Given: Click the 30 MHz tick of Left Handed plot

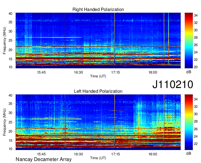Looking at the screenshot, I should pyautogui.click(x=11, y=113).
